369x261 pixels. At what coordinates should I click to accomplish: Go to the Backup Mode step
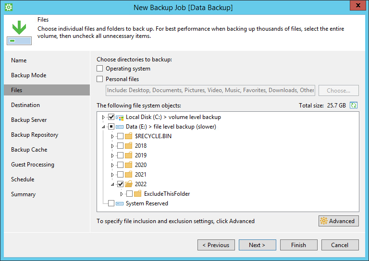pyautogui.click(x=29, y=75)
